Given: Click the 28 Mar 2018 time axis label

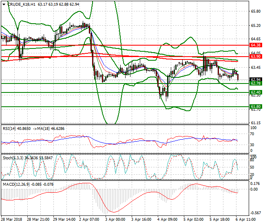Looking at the screenshot, I should (11, 220).
